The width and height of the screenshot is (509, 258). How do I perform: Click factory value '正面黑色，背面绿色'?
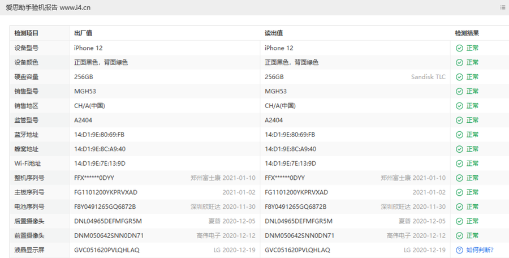coord(101,62)
